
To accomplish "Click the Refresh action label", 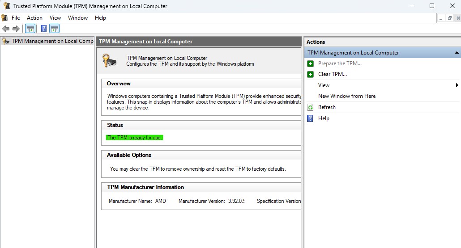I will click(x=327, y=107).
